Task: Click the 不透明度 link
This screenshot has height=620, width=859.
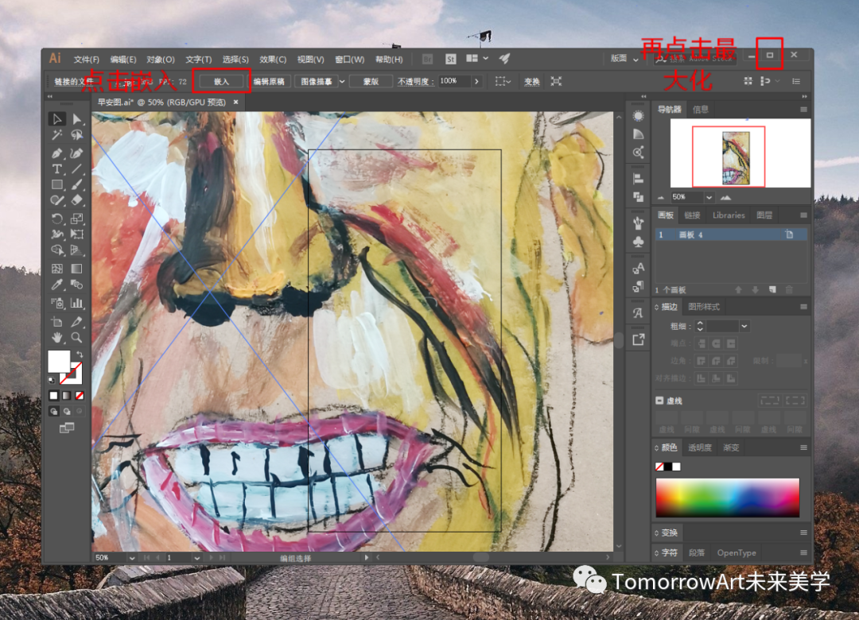Action: point(416,82)
